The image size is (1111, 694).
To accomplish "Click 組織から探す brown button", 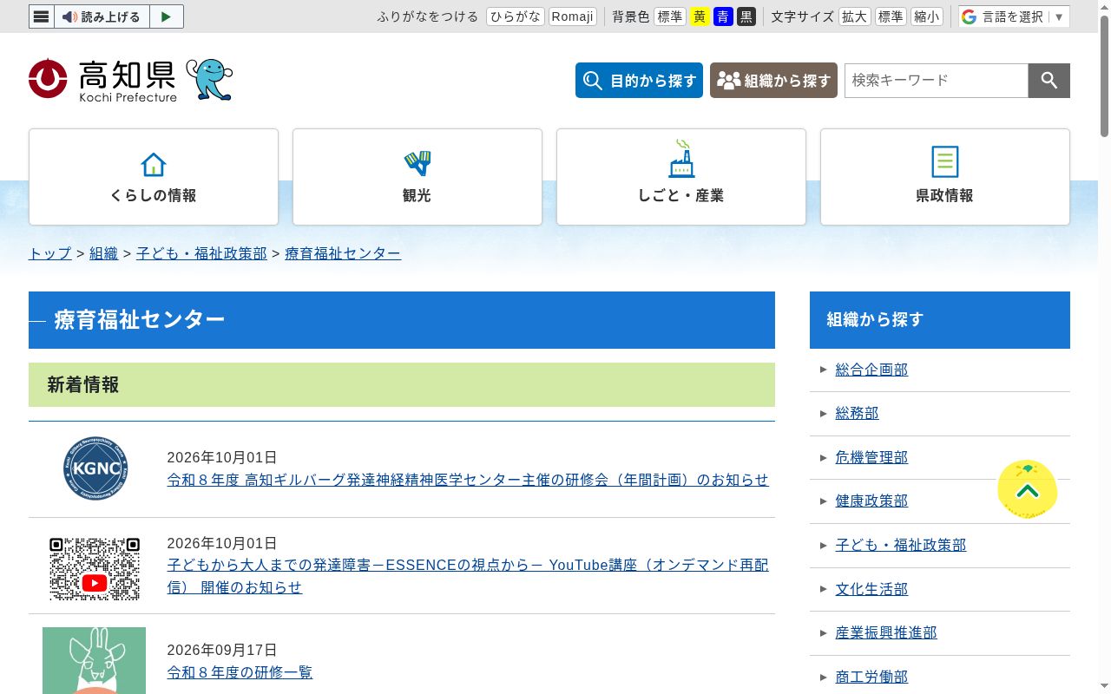I will click(x=773, y=81).
